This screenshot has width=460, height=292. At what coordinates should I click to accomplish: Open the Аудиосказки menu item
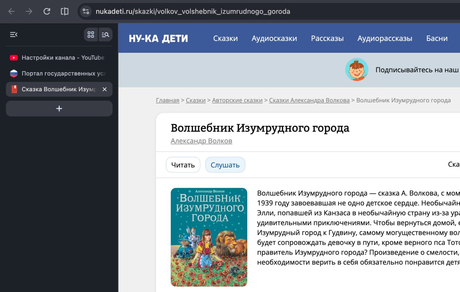[x=274, y=38]
